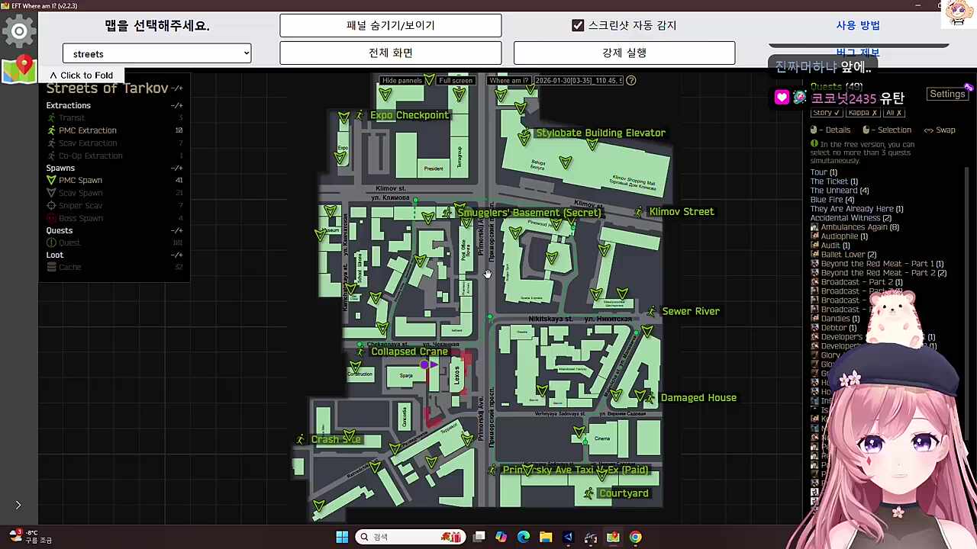Select the Kappa quest filter tab
The height and width of the screenshot is (549, 977).
pyautogui.click(x=863, y=113)
